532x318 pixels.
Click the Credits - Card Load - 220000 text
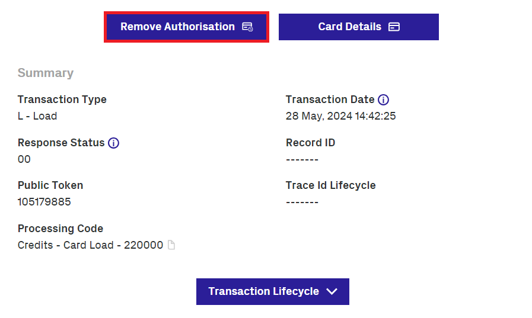(x=90, y=245)
